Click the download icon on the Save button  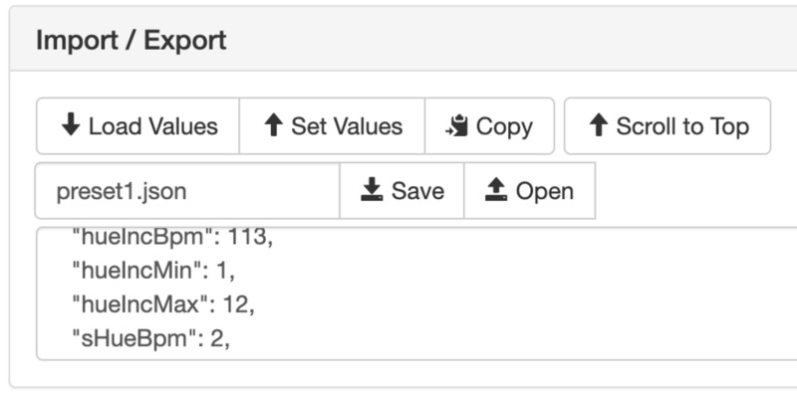(372, 190)
